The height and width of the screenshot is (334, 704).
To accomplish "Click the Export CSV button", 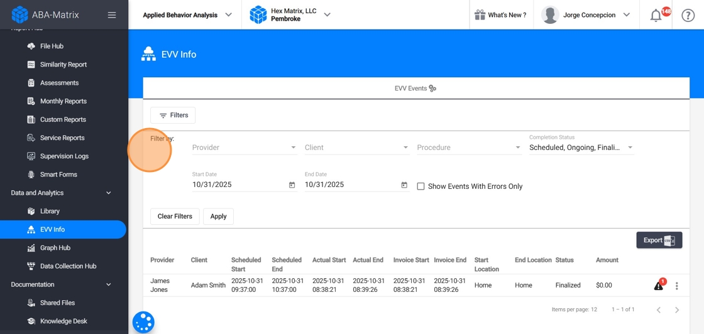I will (x=659, y=240).
